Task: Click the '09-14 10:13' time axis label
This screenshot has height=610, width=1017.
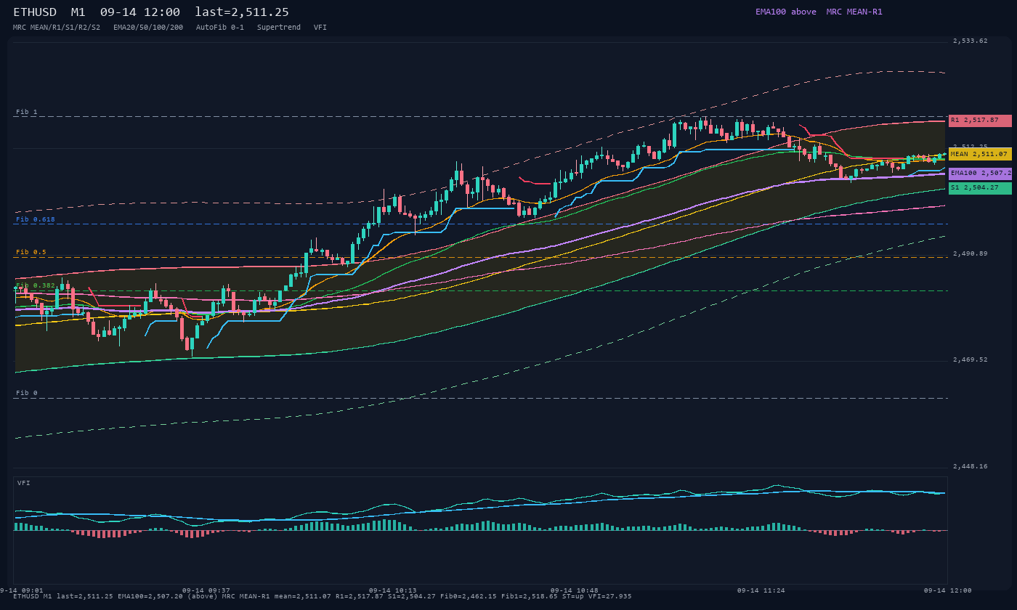Action: pyautogui.click(x=393, y=590)
